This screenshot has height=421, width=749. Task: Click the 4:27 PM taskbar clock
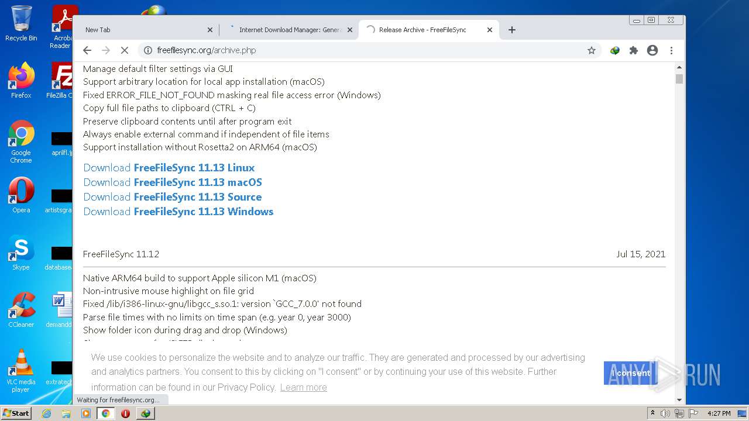(719, 413)
